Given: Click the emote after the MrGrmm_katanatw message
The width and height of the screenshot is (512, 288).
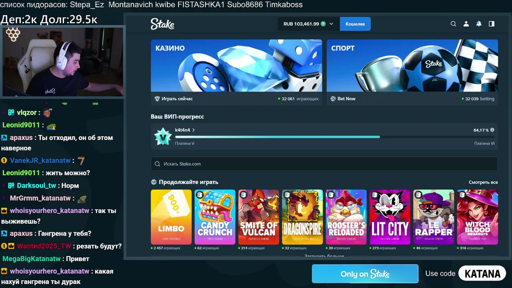Looking at the screenshot, I should point(82,198).
